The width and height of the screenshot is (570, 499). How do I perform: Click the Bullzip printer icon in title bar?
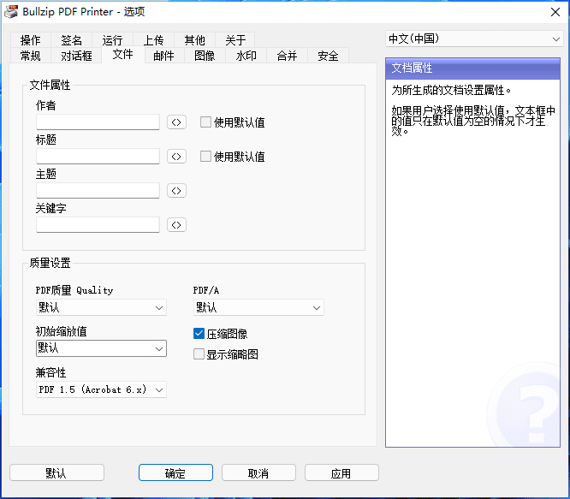(11, 11)
